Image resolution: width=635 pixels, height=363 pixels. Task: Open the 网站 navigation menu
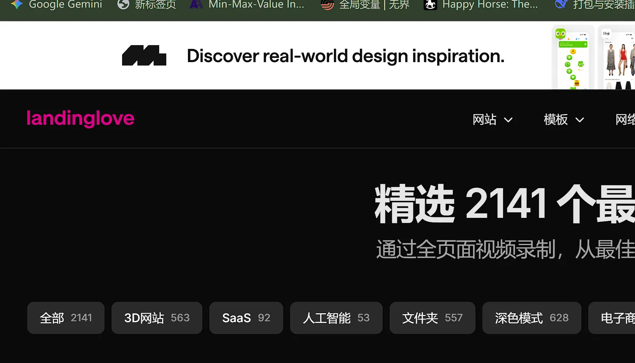pyautogui.click(x=493, y=120)
